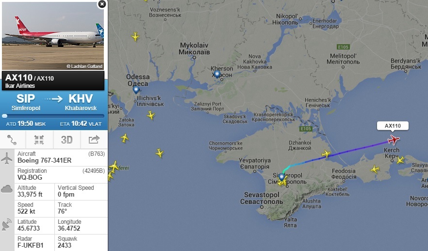
Task: Click the center-on-aircraft arrows icon
Action: click(39, 140)
